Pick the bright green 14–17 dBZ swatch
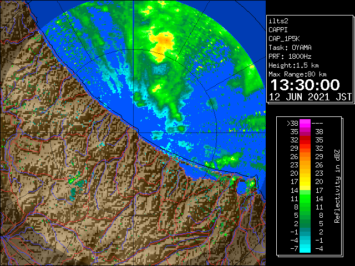 tap(305, 190)
